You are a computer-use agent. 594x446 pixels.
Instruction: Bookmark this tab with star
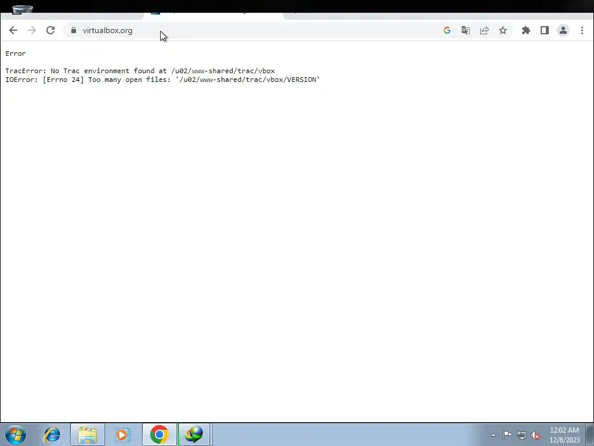tap(503, 30)
